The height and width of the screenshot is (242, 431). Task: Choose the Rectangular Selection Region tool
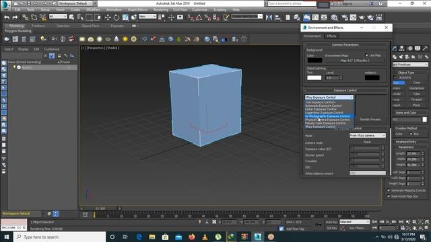coord(89,17)
